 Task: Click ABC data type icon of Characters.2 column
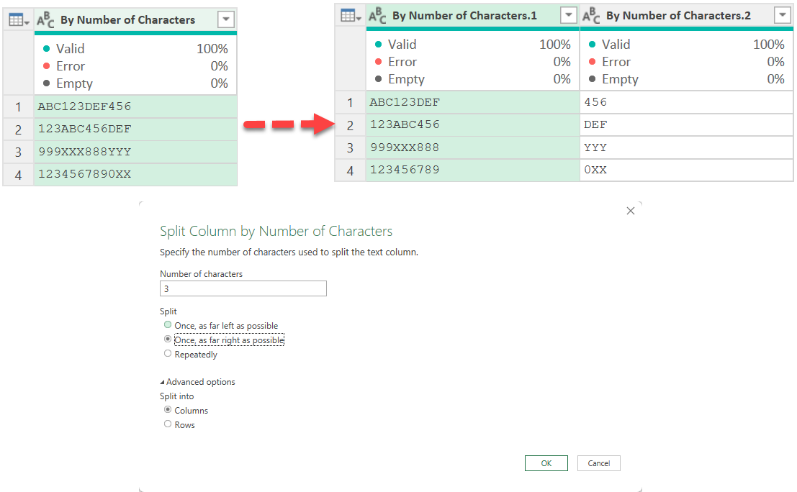[591, 16]
